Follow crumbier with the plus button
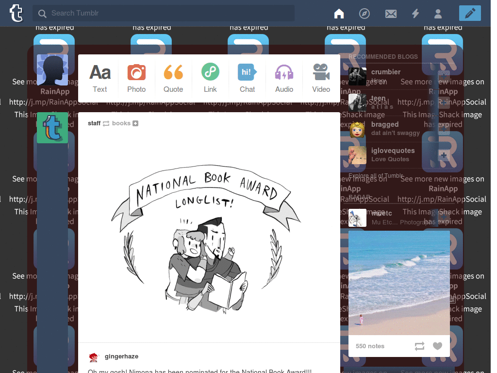This screenshot has height=373, width=497. [x=444, y=76]
